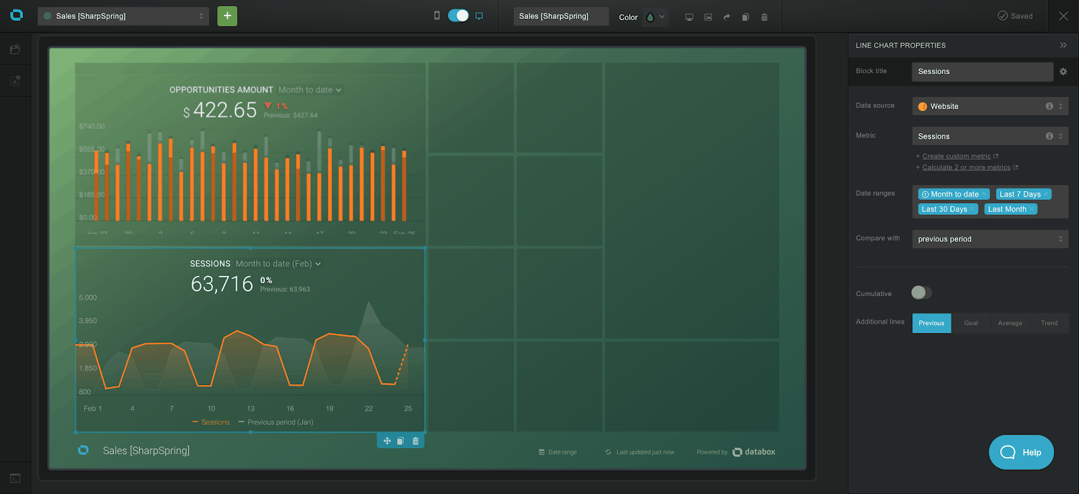
Task: Open the Opportunities Amount date range dropdown
Action: point(310,90)
